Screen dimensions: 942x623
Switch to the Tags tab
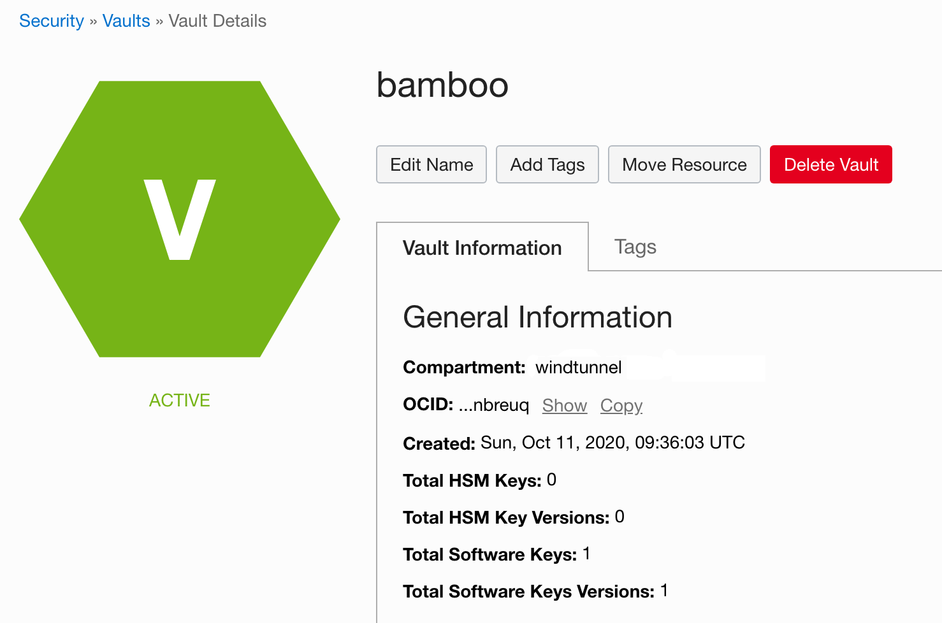click(635, 247)
